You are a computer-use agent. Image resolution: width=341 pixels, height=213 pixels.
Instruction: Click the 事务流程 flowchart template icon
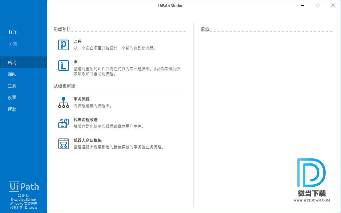pos(64,103)
